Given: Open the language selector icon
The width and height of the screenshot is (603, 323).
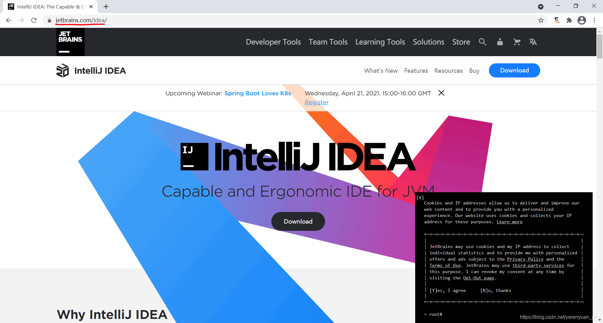Looking at the screenshot, I should coord(533,42).
